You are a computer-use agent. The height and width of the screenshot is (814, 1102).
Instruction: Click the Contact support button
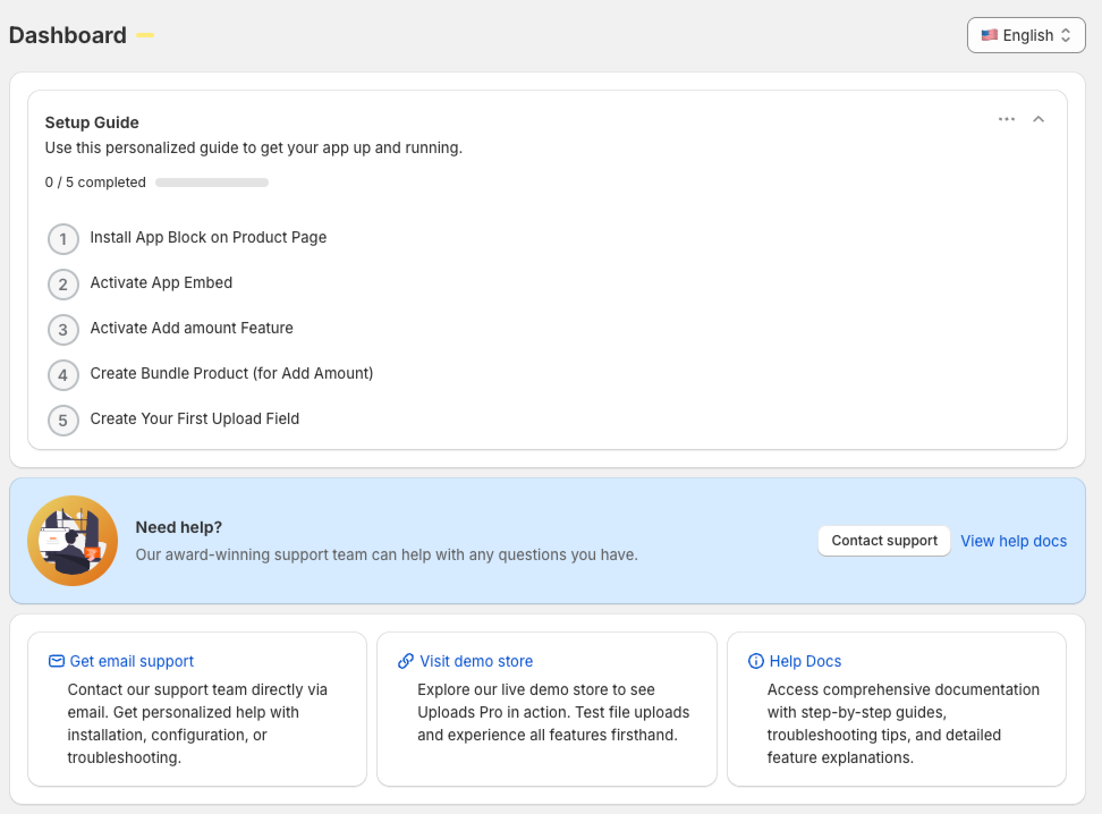(x=884, y=541)
